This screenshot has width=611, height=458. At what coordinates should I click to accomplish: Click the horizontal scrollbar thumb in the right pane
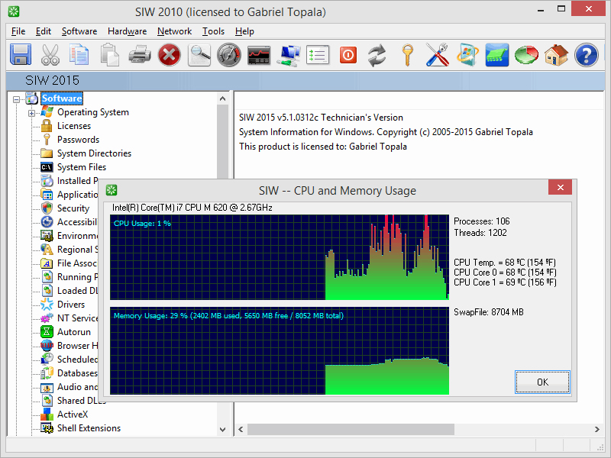pyautogui.click(x=351, y=429)
